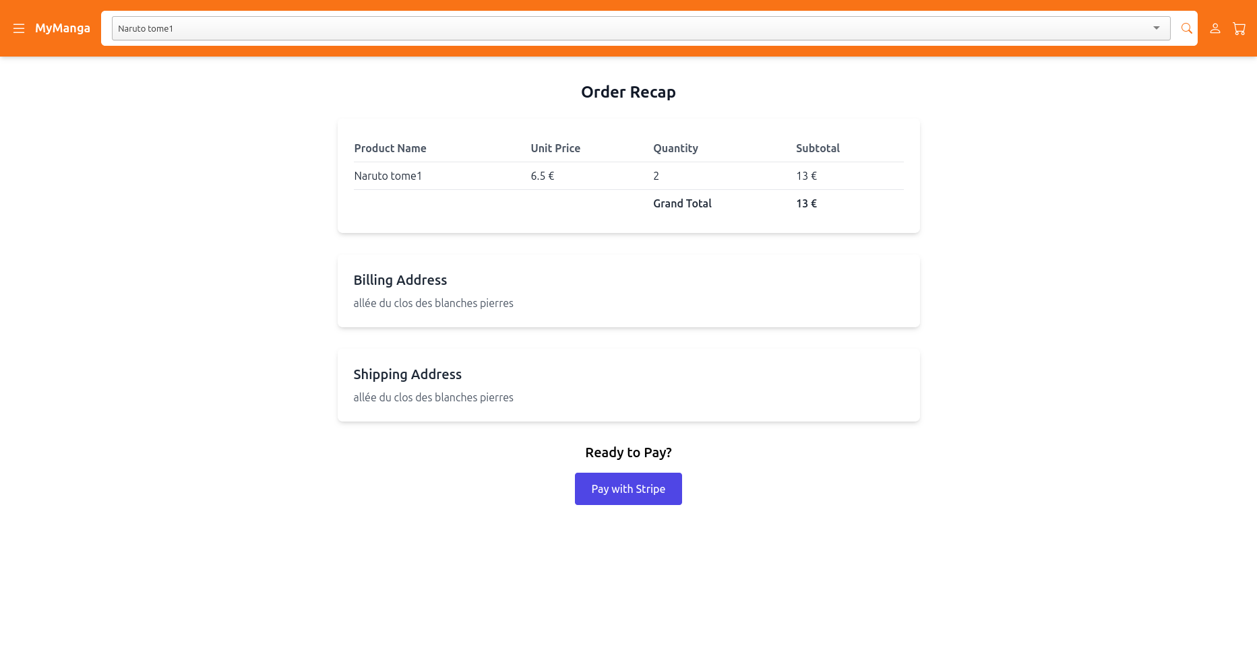Select the Naruto tome1 product row name
Viewport: 1257px width, 670px height.
click(388, 176)
